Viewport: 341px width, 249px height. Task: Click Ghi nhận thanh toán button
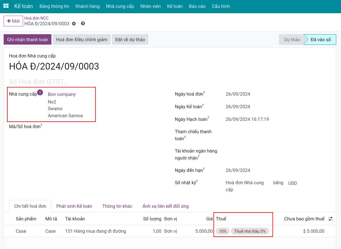pos(28,40)
